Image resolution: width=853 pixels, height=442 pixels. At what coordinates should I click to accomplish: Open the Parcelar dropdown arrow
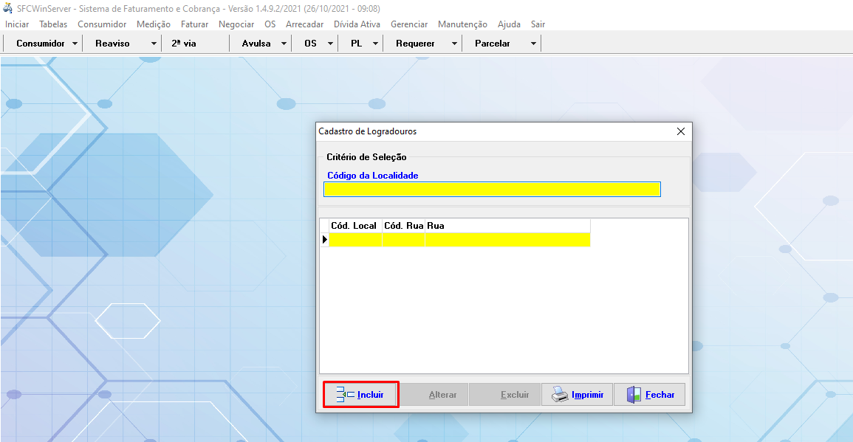point(533,44)
